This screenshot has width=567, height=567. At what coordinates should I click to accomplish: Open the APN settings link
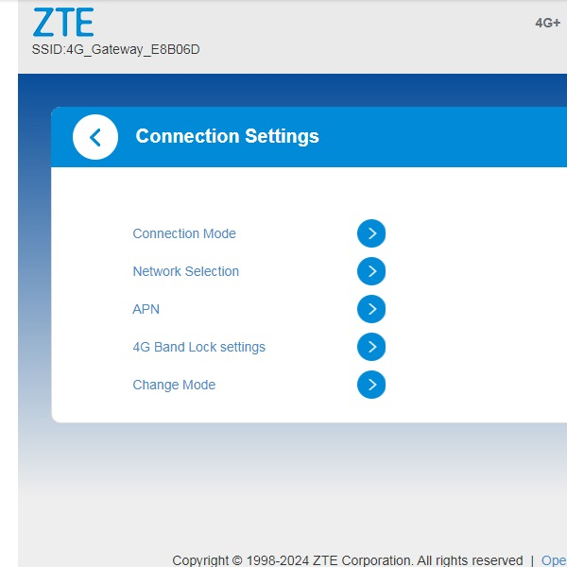146,309
